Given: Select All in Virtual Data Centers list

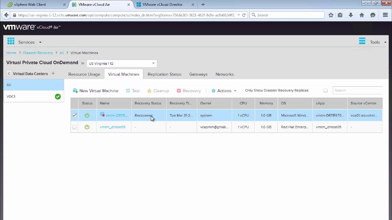Looking at the screenshot, I should [34, 85].
